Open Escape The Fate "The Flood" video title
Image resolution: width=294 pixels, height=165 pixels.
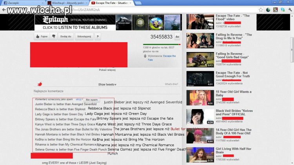[x=233, y=17]
